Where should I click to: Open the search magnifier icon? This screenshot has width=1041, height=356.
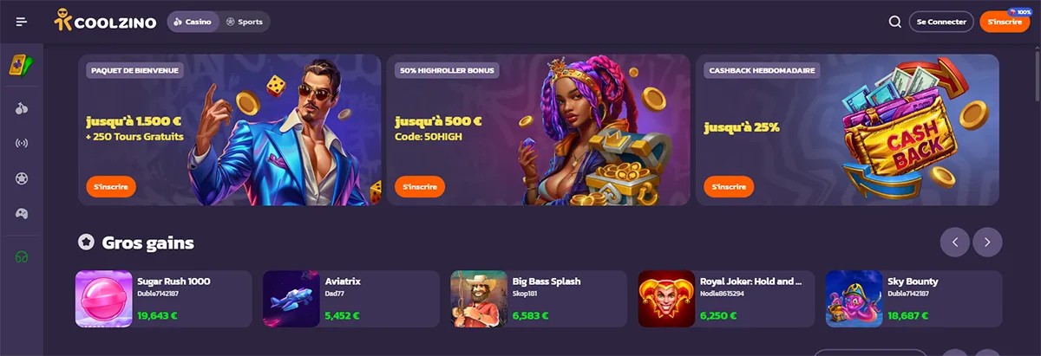click(x=894, y=22)
